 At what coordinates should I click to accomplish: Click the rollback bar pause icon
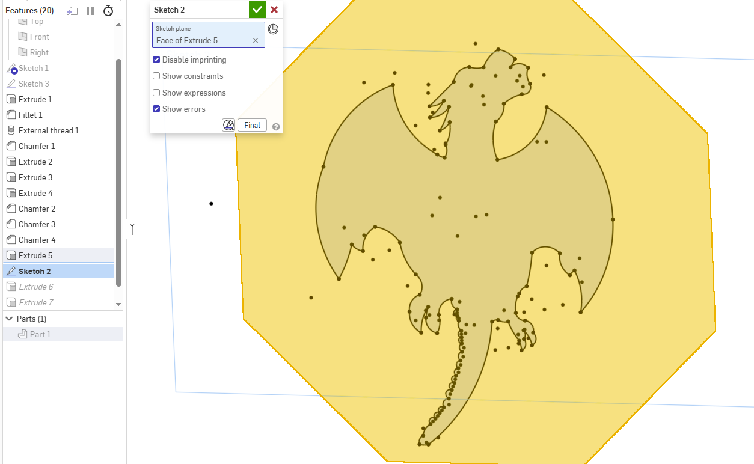point(90,11)
